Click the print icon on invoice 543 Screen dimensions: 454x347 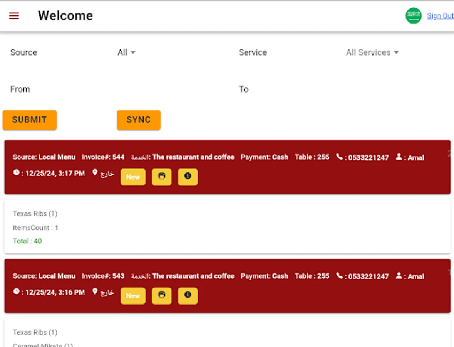[161, 296]
